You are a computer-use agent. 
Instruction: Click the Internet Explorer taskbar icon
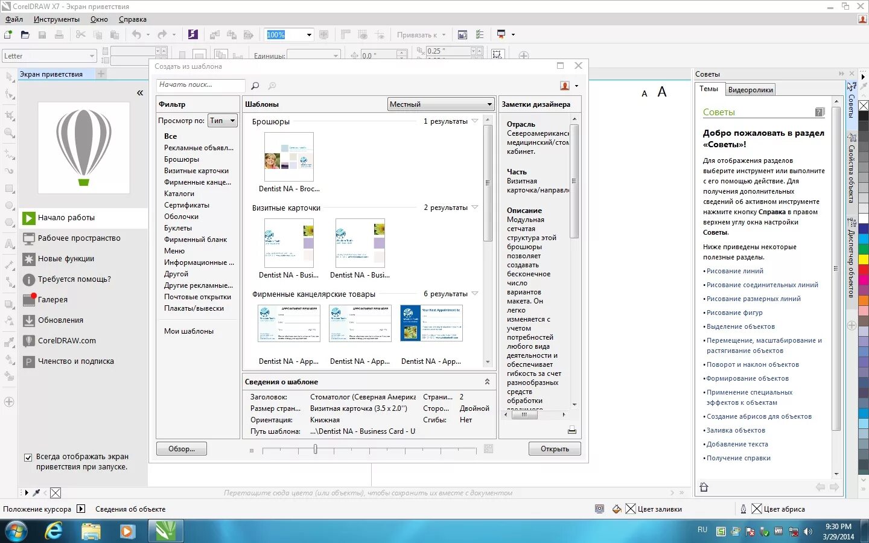point(54,531)
